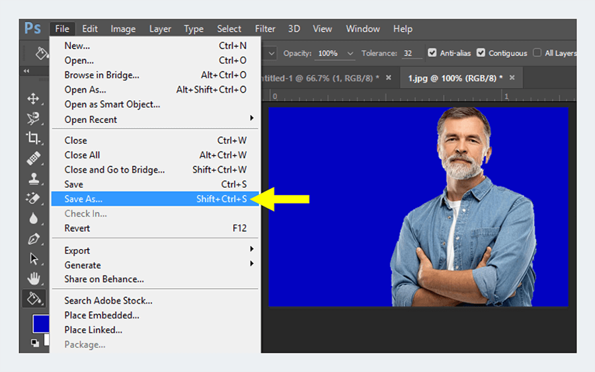The width and height of the screenshot is (595, 372).
Task: Close the Untitled-1 document tab
Action: 389,78
